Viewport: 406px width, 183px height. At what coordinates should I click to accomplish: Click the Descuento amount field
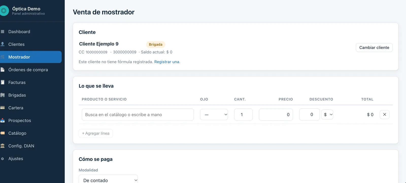(x=309, y=114)
